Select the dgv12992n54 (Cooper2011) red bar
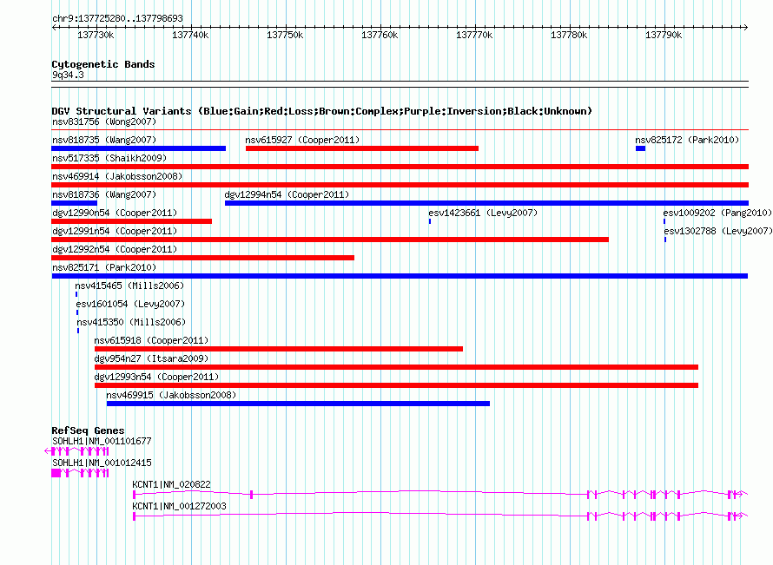The image size is (773, 565). [x=202, y=258]
